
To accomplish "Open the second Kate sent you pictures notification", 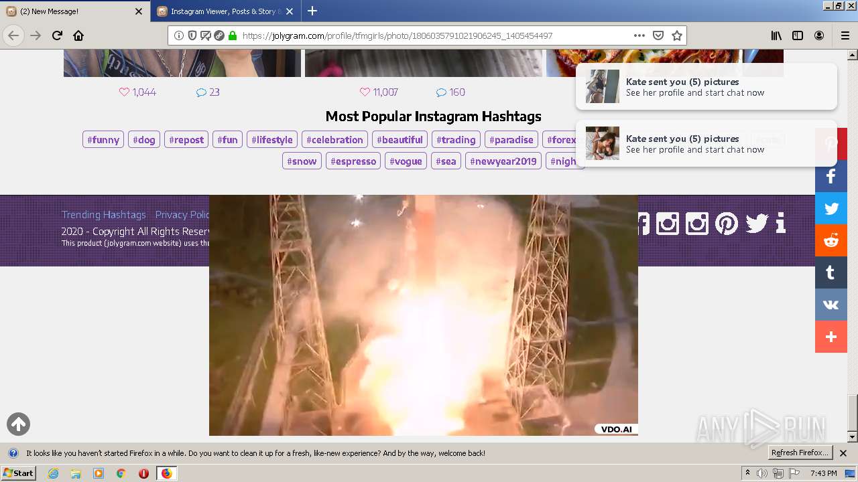I will pyautogui.click(x=707, y=143).
